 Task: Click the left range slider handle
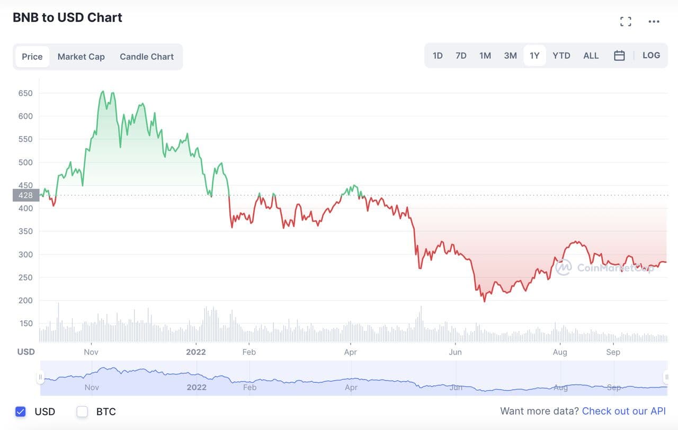[40, 378]
